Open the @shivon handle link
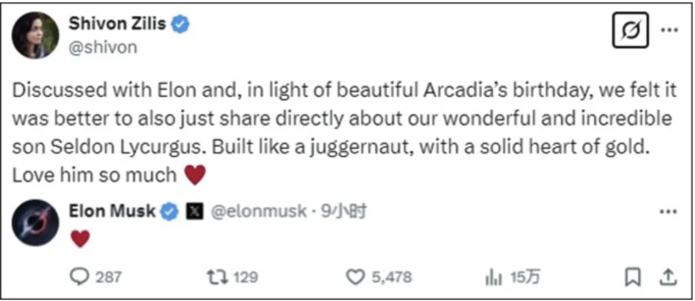Screen dimensions: 695x301 102,48
